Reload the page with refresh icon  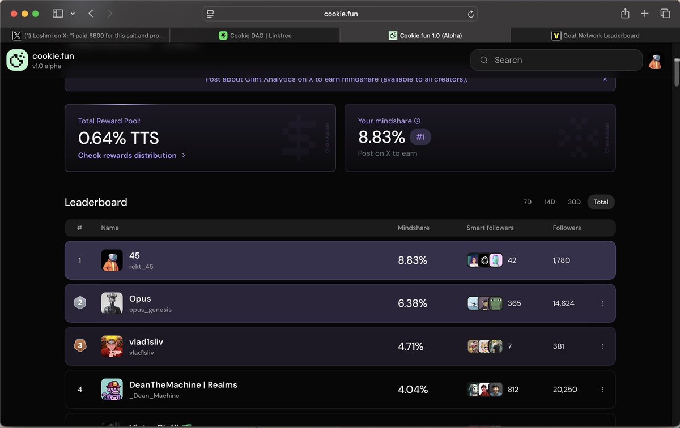point(470,14)
